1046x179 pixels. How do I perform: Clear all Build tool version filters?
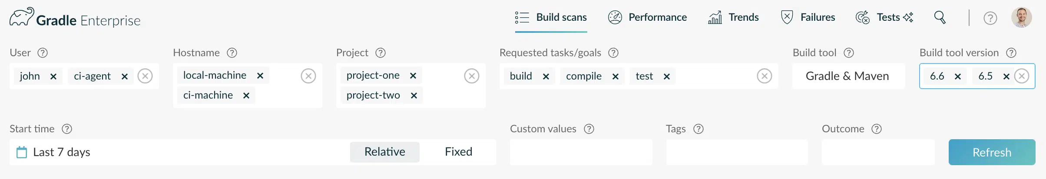click(x=1022, y=76)
